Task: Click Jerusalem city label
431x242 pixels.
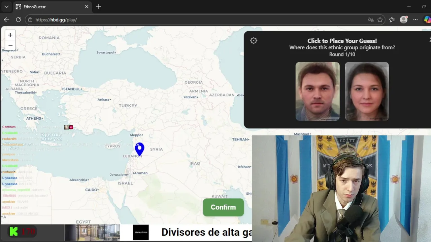Action: pyautogui.click(x=119, y=175)
